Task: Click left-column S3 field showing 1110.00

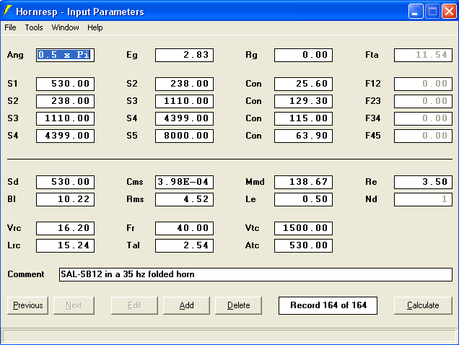Action: (65, 118)
